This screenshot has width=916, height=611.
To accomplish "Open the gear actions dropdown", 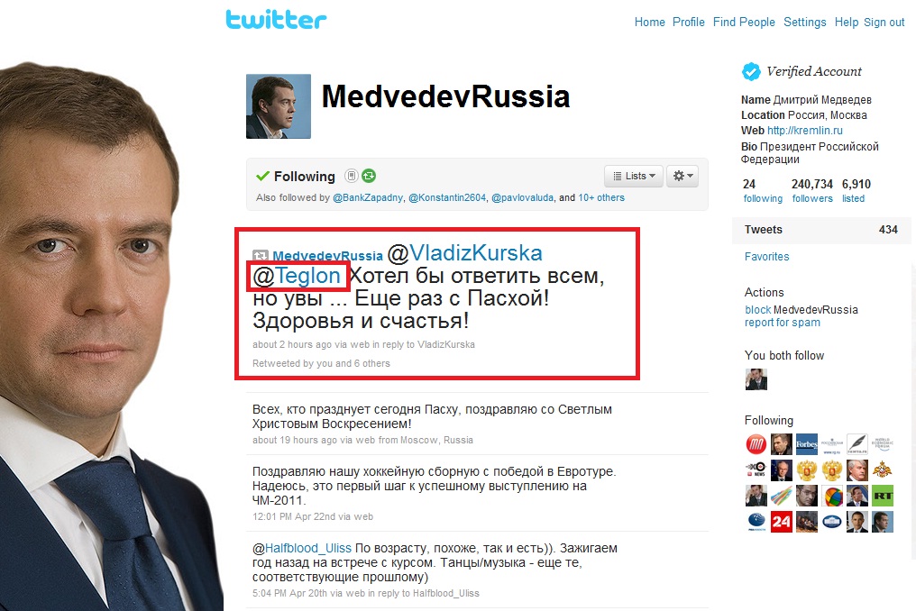I will tap(682, 176).
